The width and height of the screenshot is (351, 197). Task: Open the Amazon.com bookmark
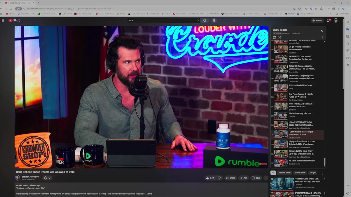pyautogui.click(x=153, y=14)
